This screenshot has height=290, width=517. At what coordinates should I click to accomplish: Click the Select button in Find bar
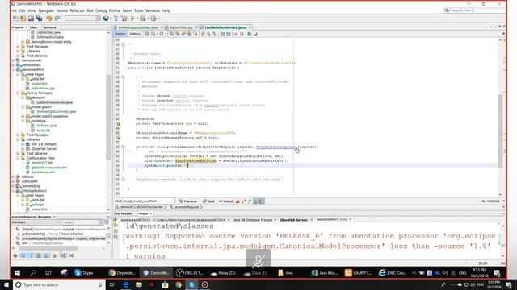[x=226, y=201]
